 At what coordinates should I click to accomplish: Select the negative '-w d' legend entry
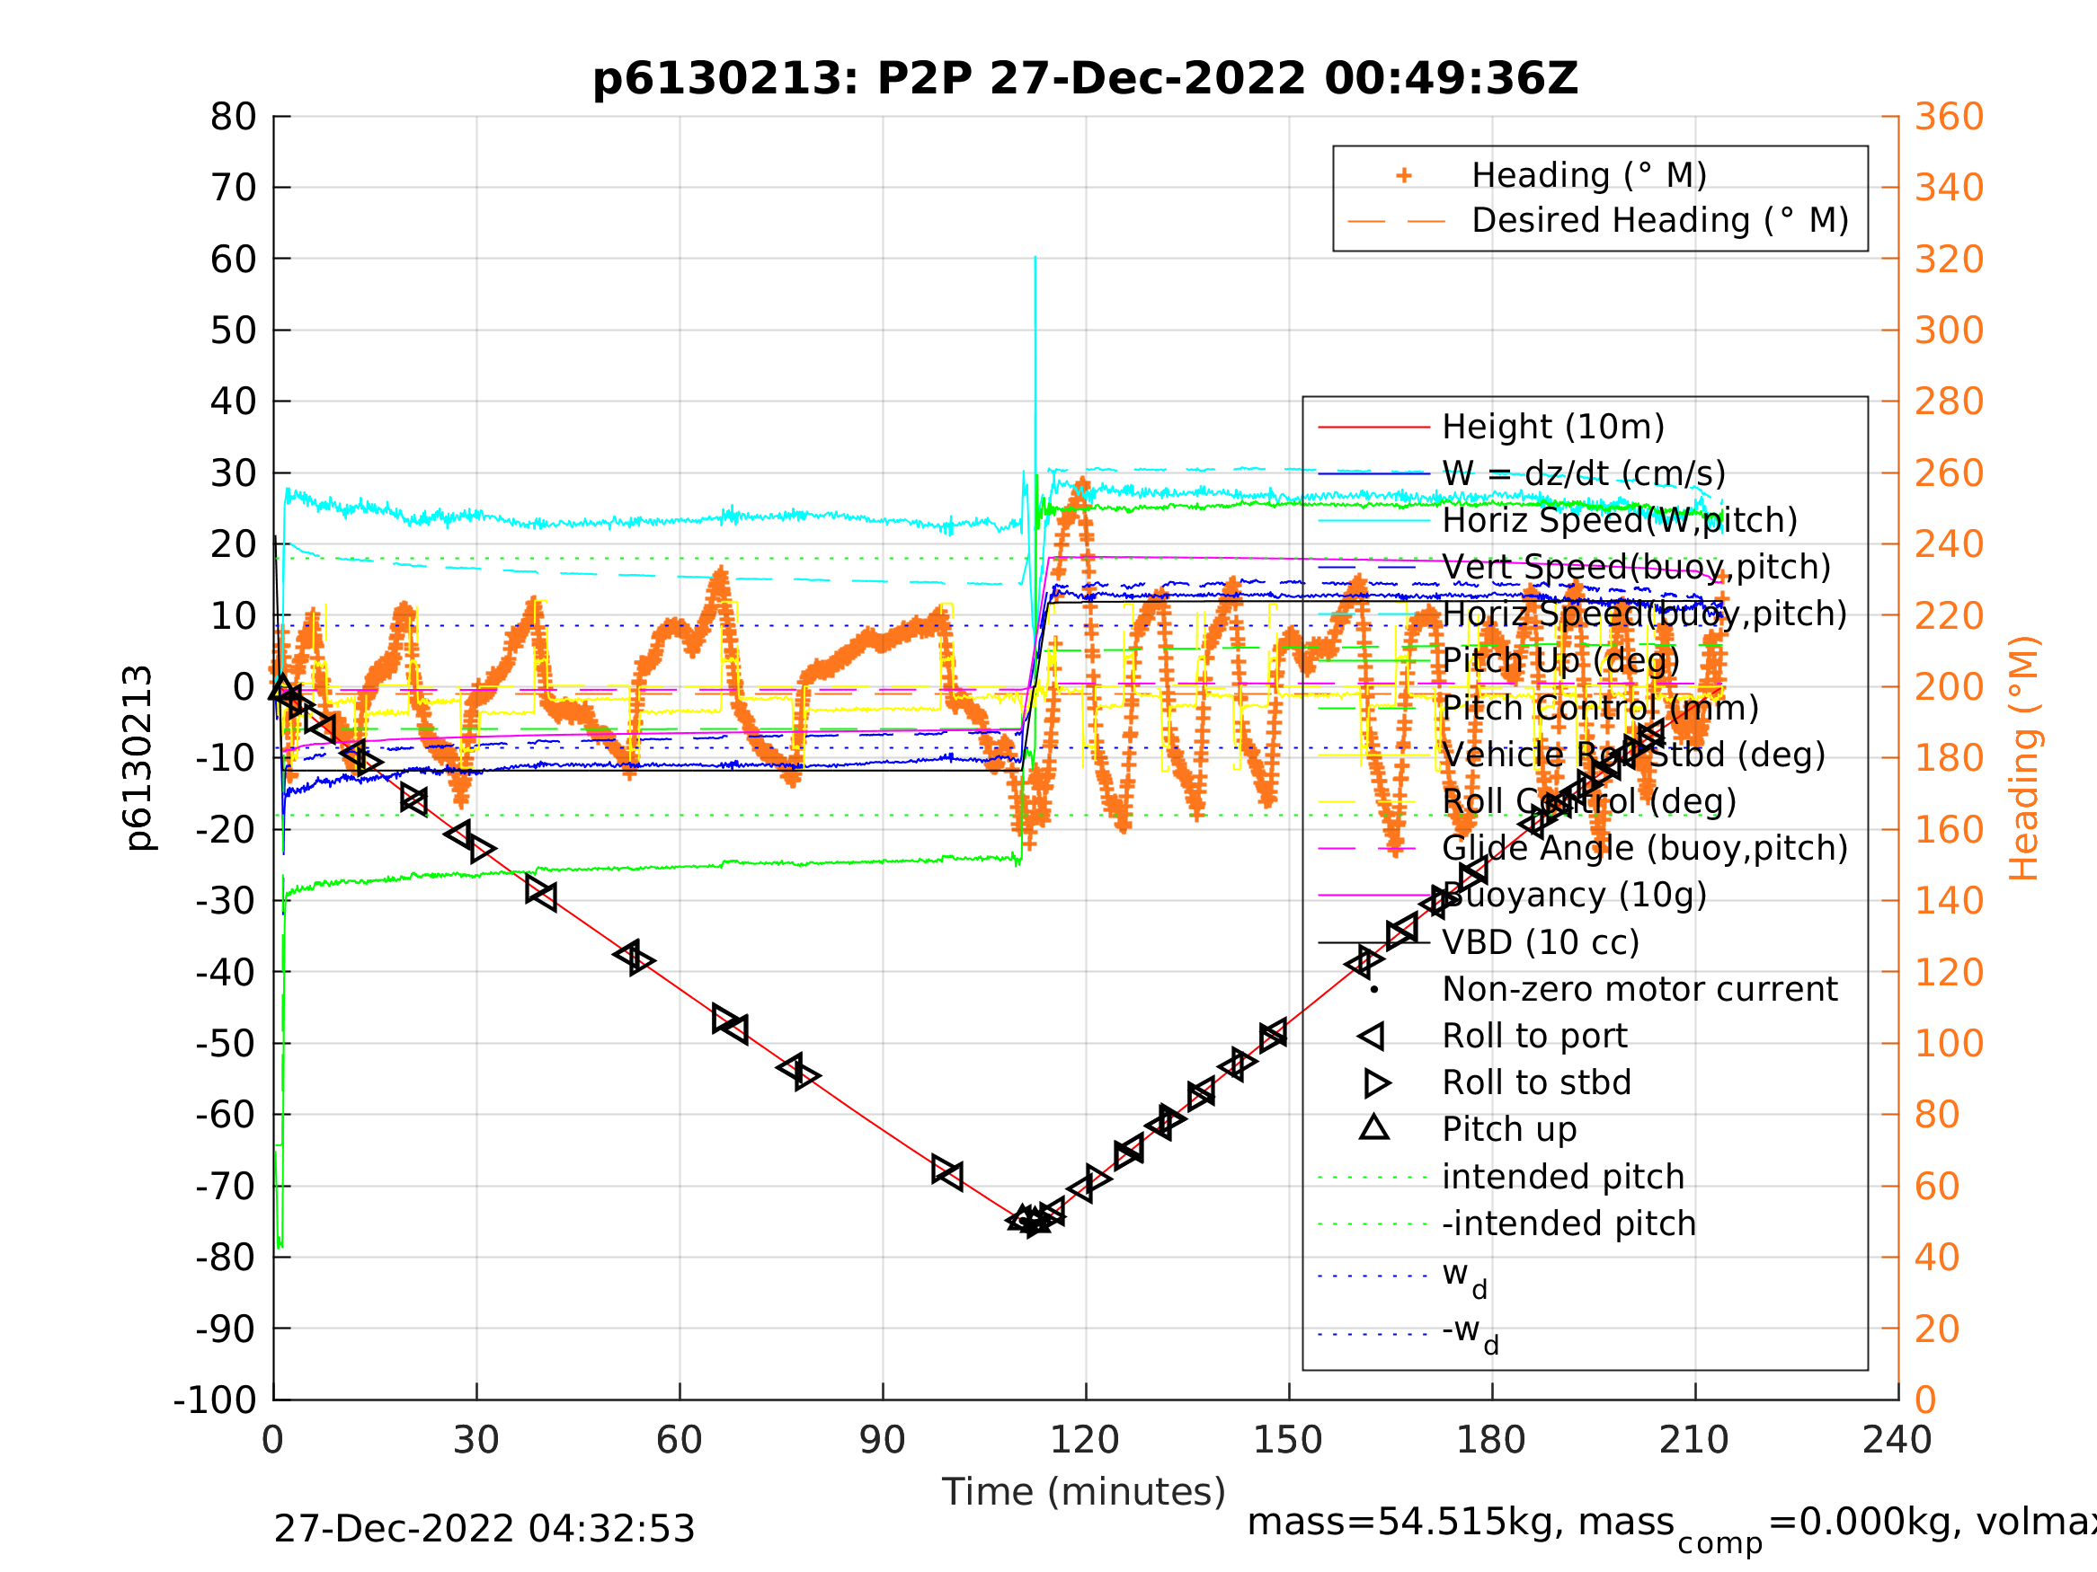click(1471, 1335)
